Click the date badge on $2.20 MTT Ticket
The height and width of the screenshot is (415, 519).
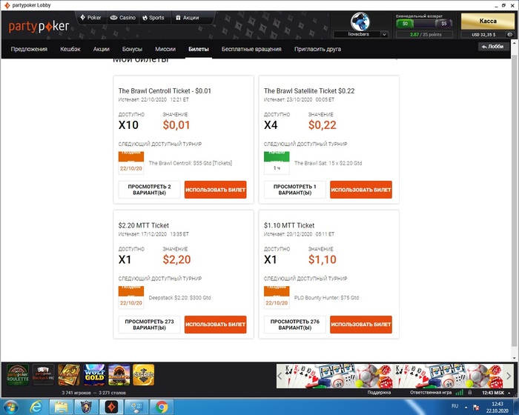click(131, 297)
